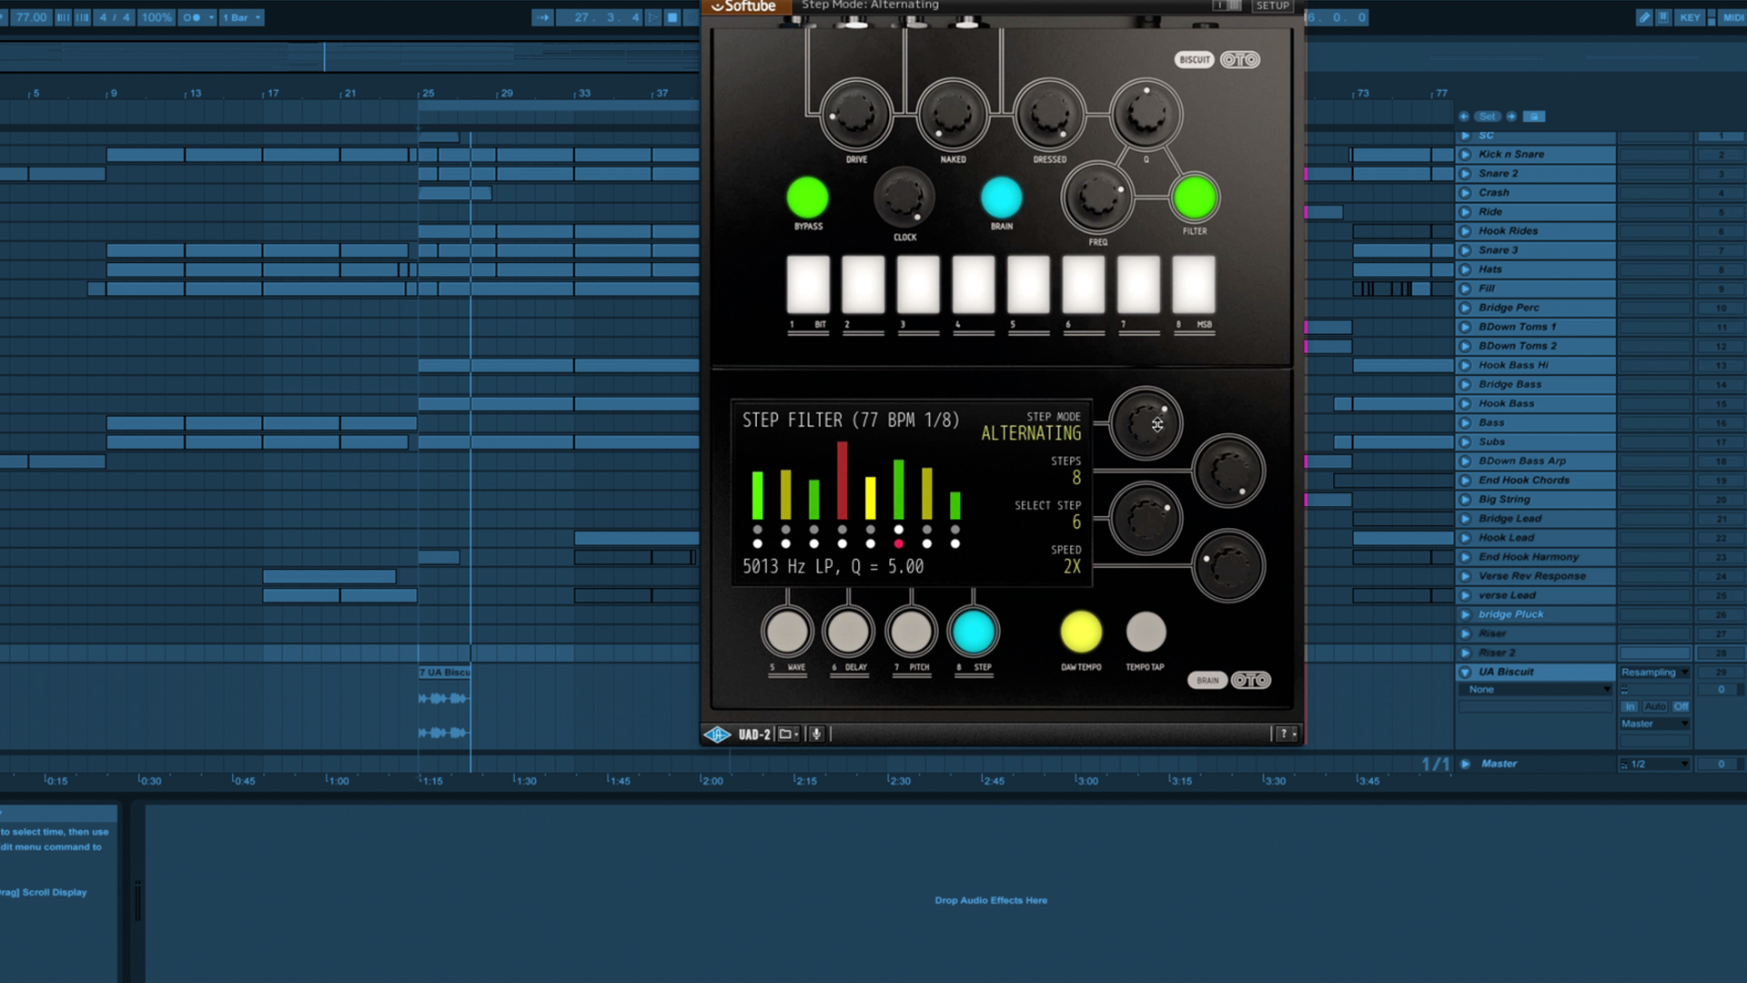Image resolution: width=1747 pixels, height=983 pixels.
Task: Toggle bit 5 white pad
Action: [1028, 284]
